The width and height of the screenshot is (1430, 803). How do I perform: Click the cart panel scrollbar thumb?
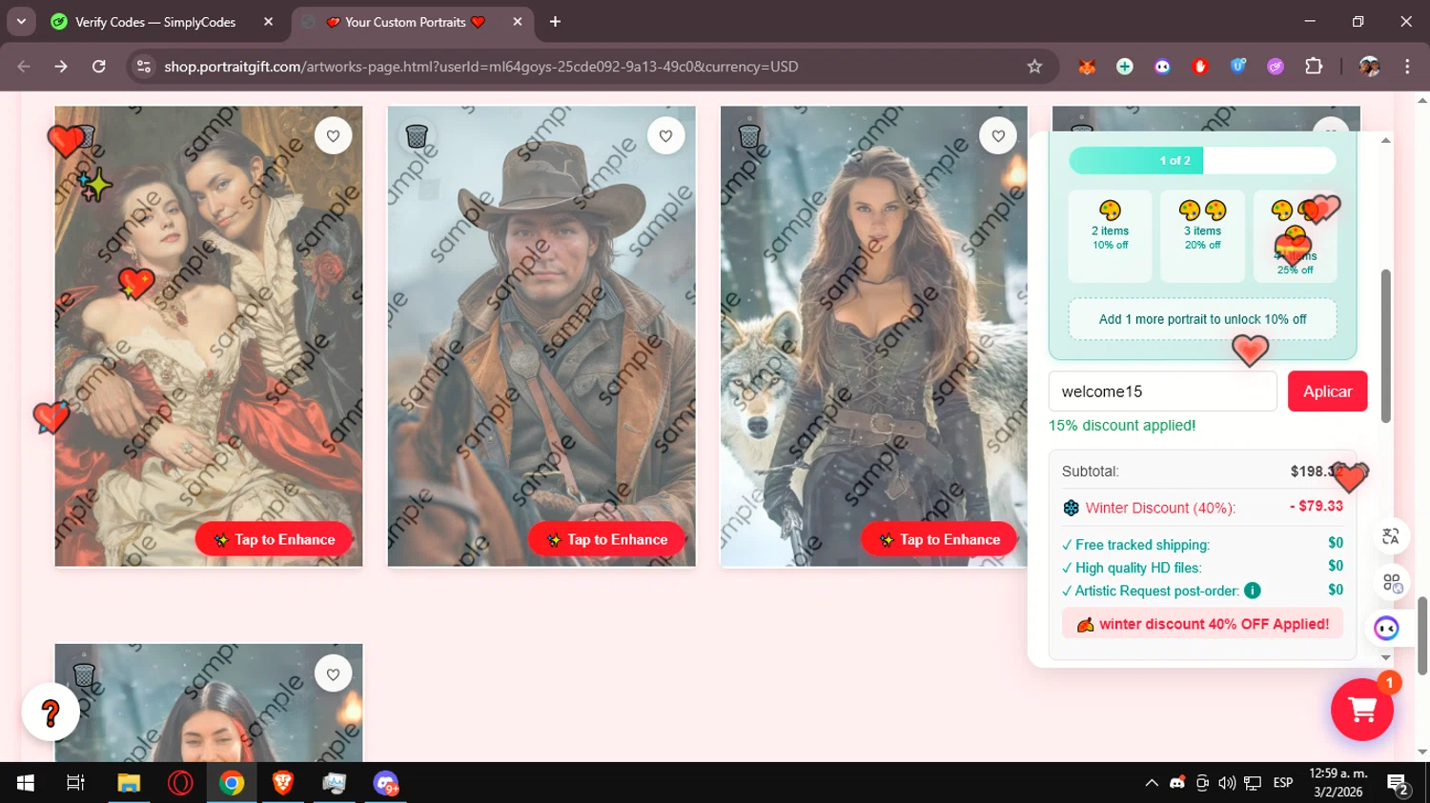point(1386,346)
